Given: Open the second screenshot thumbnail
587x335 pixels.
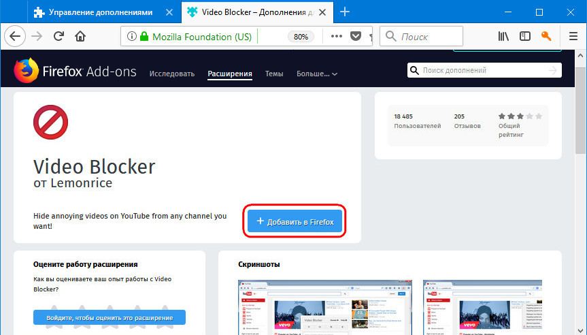Looking at the screenshot, I should pos(482,307).
